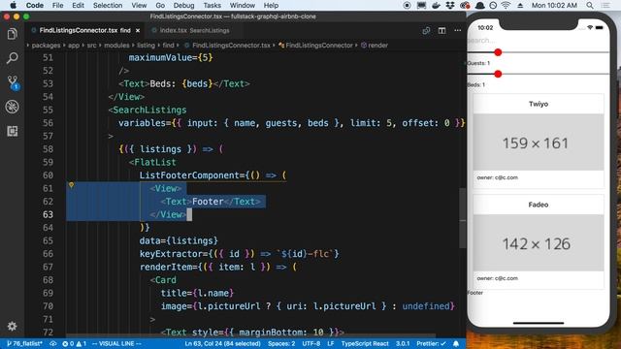Click the beds slider red thumb in simulator
This screenshot has height=349, width=621.
click(x=498, y=74)
